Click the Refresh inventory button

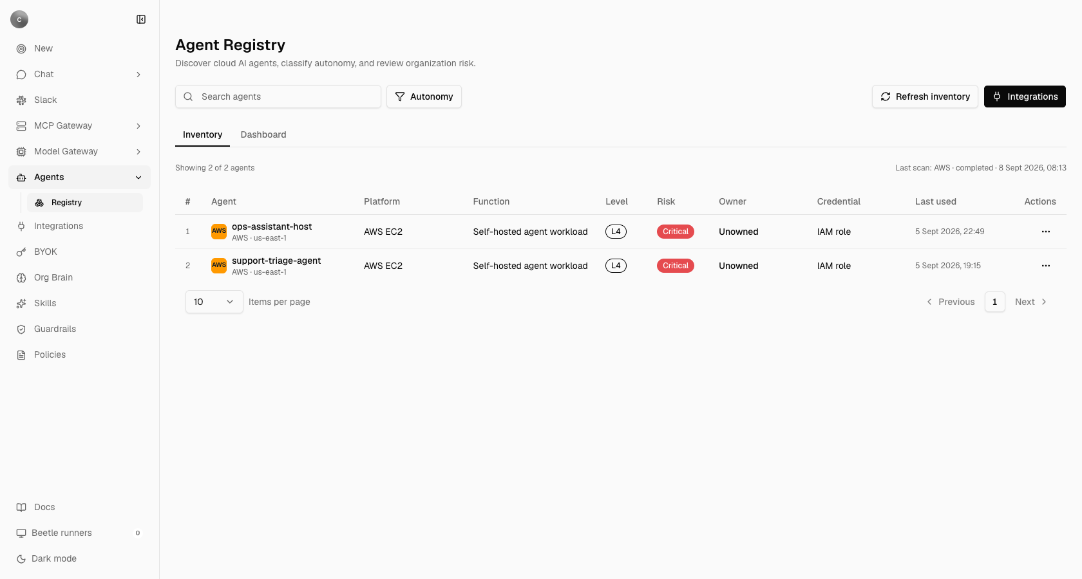point(925,96)
